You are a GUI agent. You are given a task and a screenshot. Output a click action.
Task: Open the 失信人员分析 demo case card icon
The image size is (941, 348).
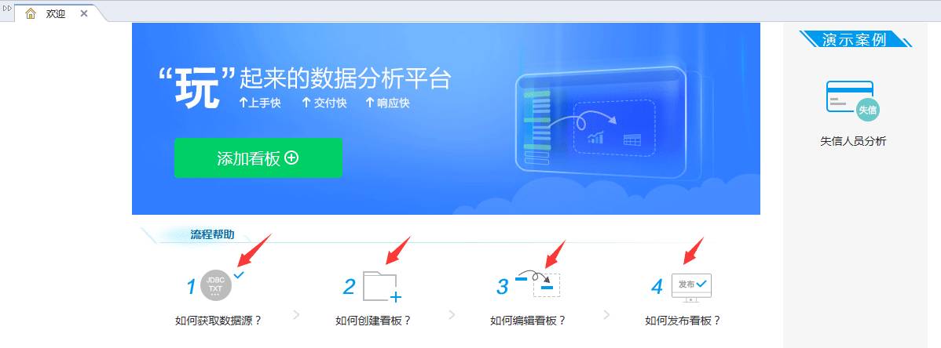853,100
